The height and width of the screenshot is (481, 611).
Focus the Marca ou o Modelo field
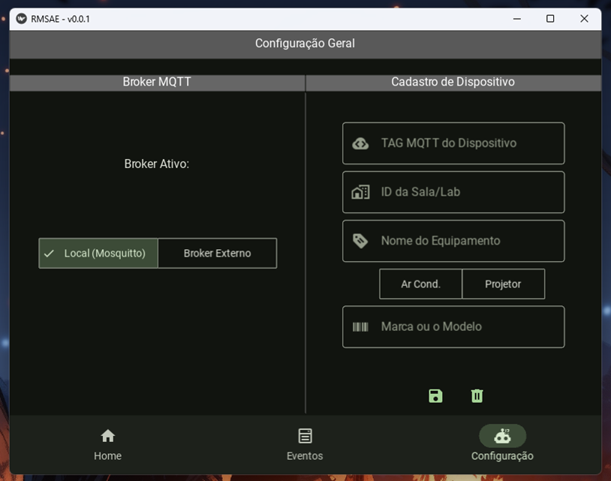point(453,326)
